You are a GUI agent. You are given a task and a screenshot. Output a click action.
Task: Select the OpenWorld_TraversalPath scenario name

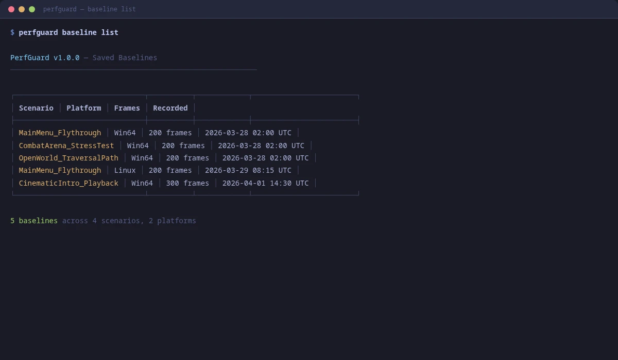68,158
